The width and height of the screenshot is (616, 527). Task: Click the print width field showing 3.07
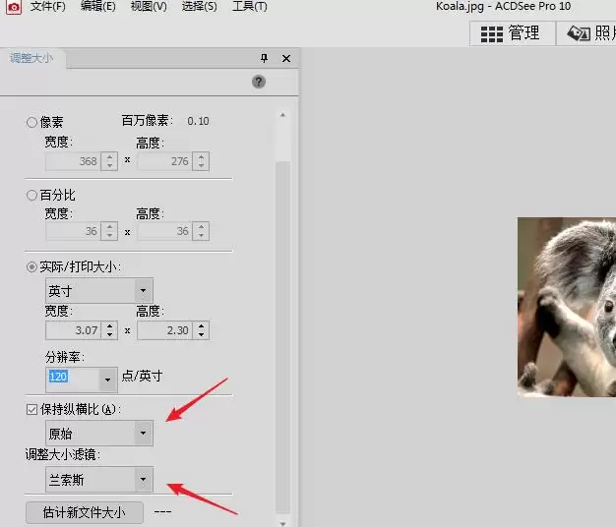tap(73, 330)
